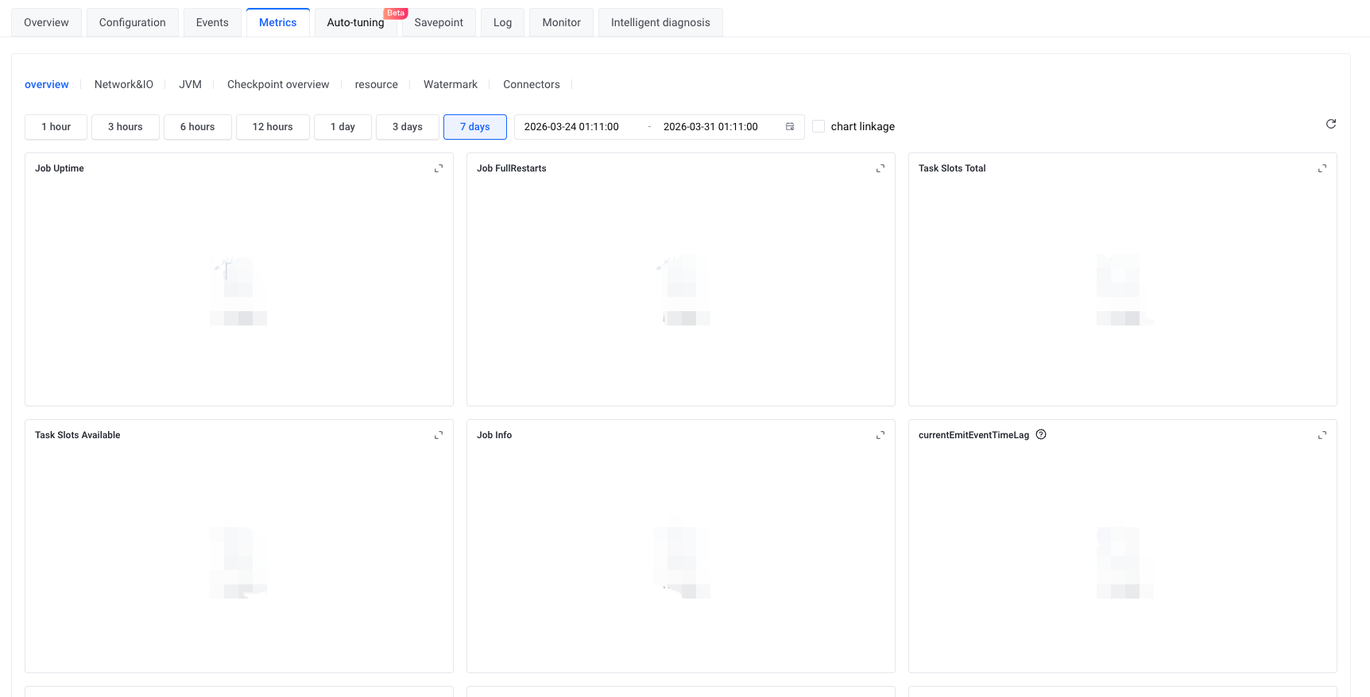Viewport: 1370px width, 697px height.
Task: Open the Events tab
Action: (x=212, y=22)
